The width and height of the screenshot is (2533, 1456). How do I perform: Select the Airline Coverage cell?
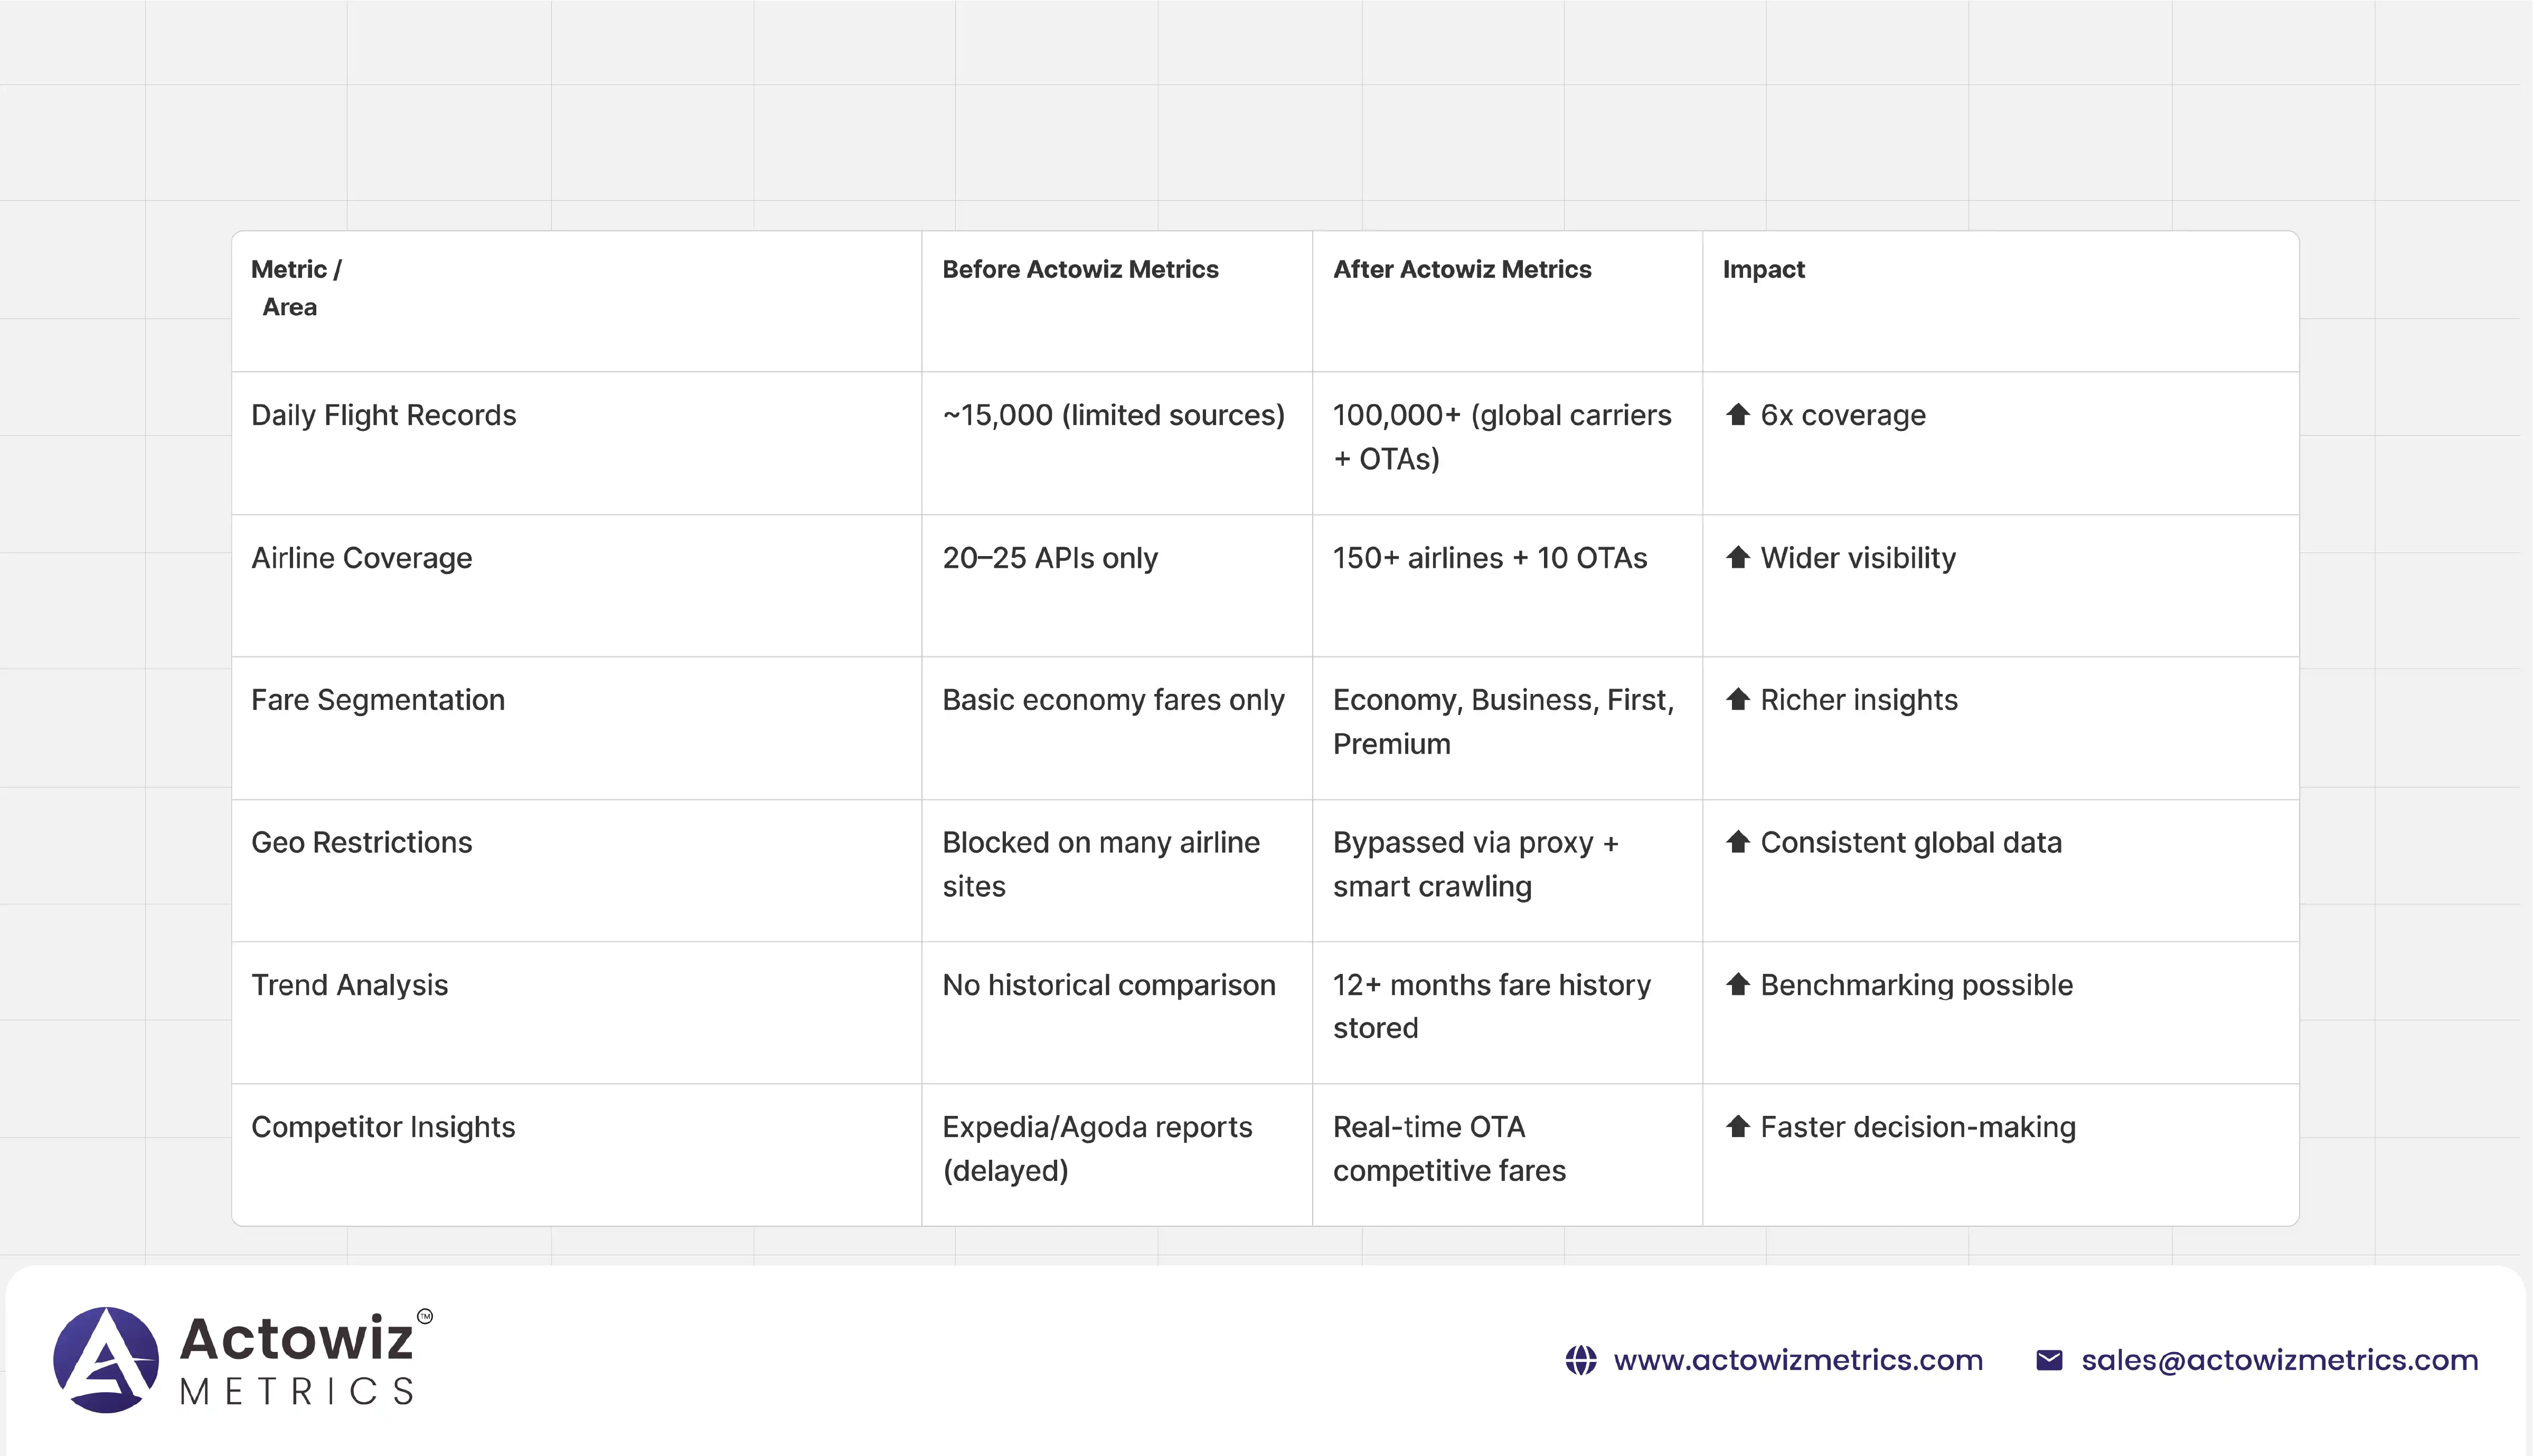click(361, 558)
